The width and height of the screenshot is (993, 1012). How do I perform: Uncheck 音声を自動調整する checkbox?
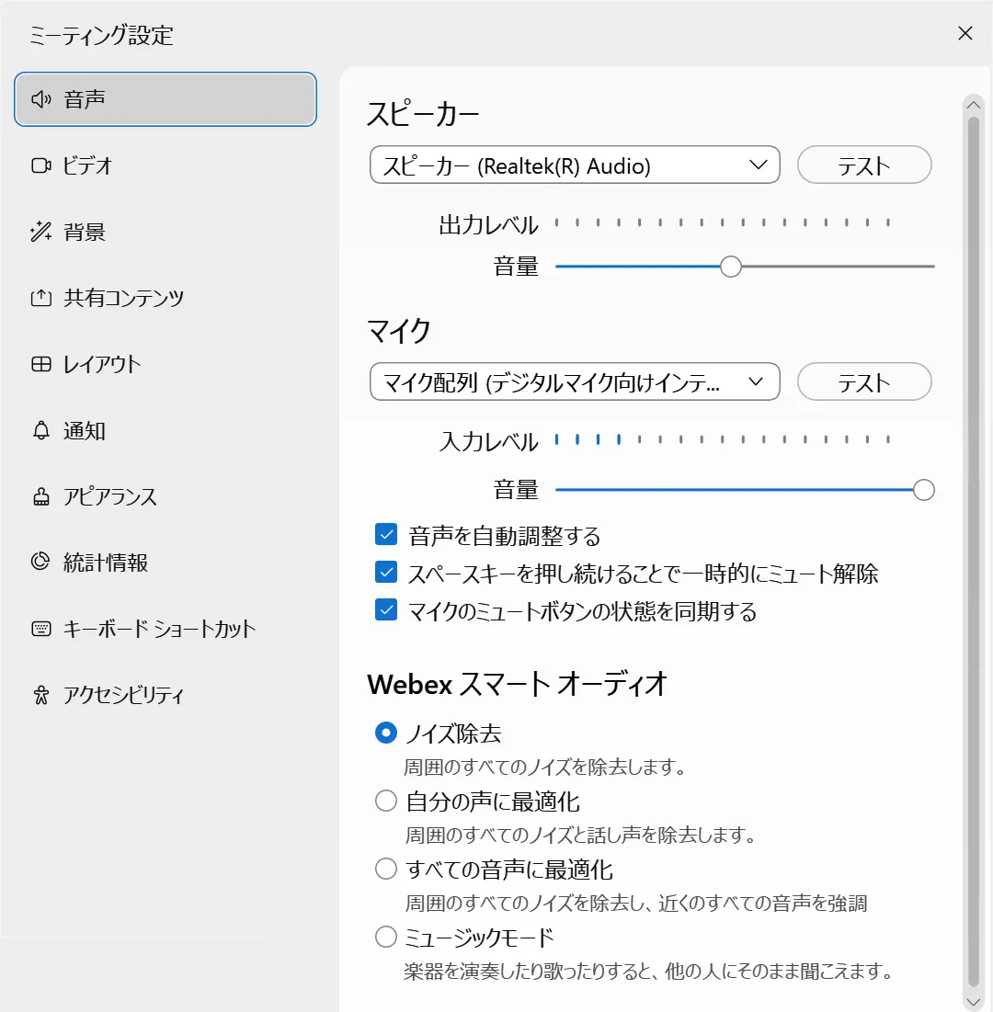pos(386,535)
